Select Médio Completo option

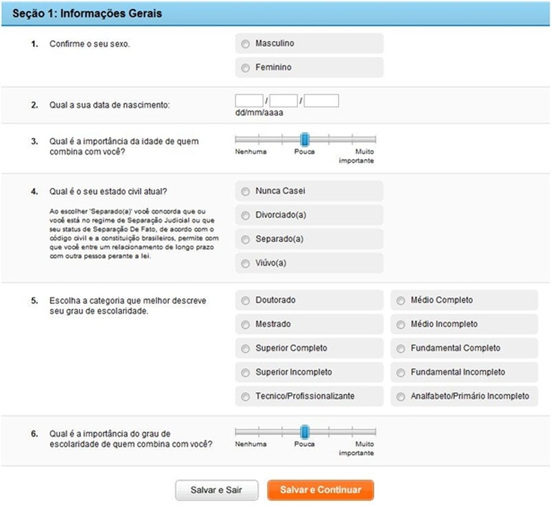pos(400,300)
